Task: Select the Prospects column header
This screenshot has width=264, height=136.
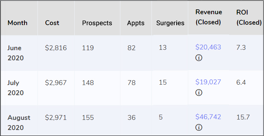Action: (97, 23)
